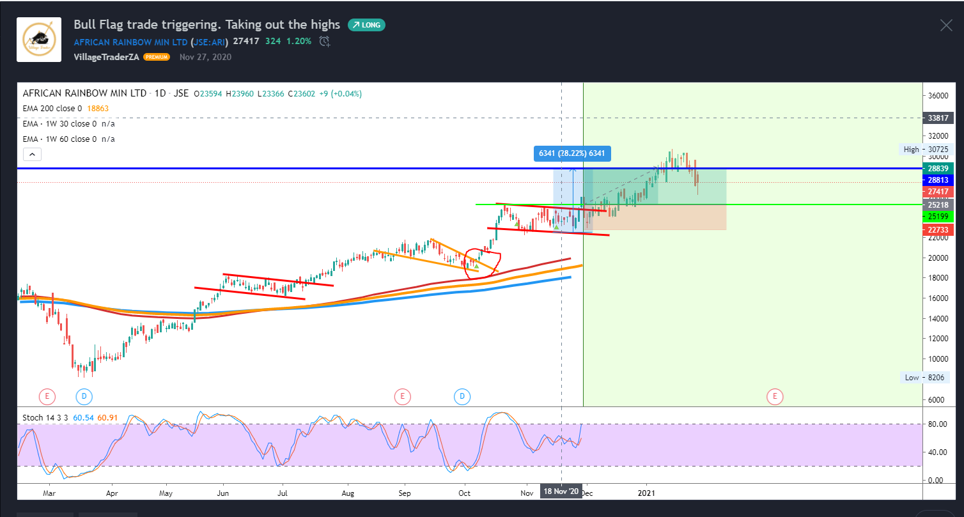Click the add alert clock icon
This screenshot has height=517, width=964.
click(x=325, y=42)
